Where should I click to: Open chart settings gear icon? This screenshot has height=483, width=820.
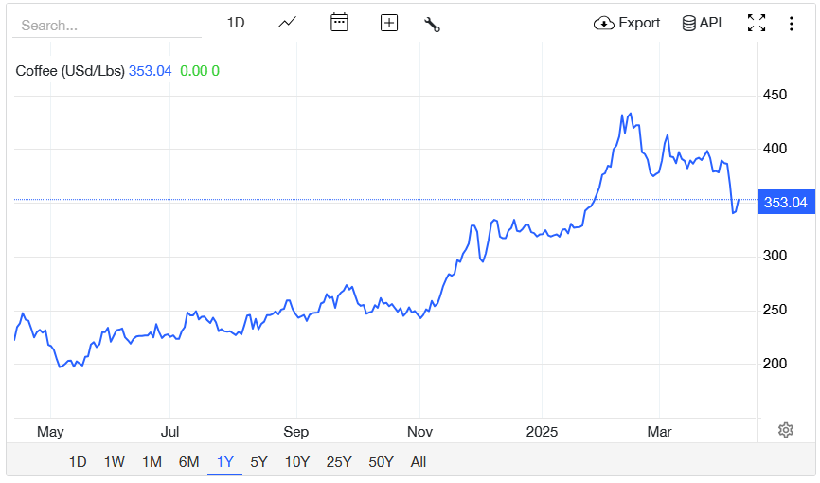pyautogui.click(x=785, y=430)
